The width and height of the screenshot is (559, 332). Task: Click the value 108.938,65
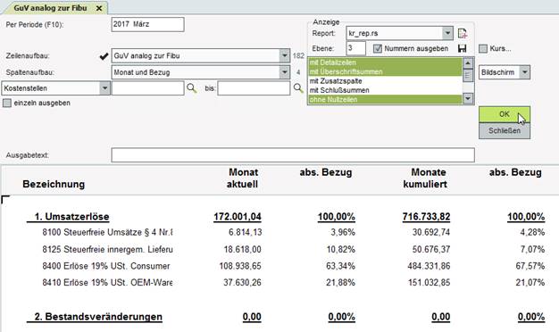point(240,266)
